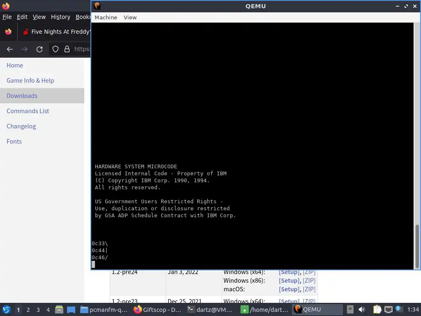Click the site security padlock icon
Viewport: 421px width, 316px height.
67,49
